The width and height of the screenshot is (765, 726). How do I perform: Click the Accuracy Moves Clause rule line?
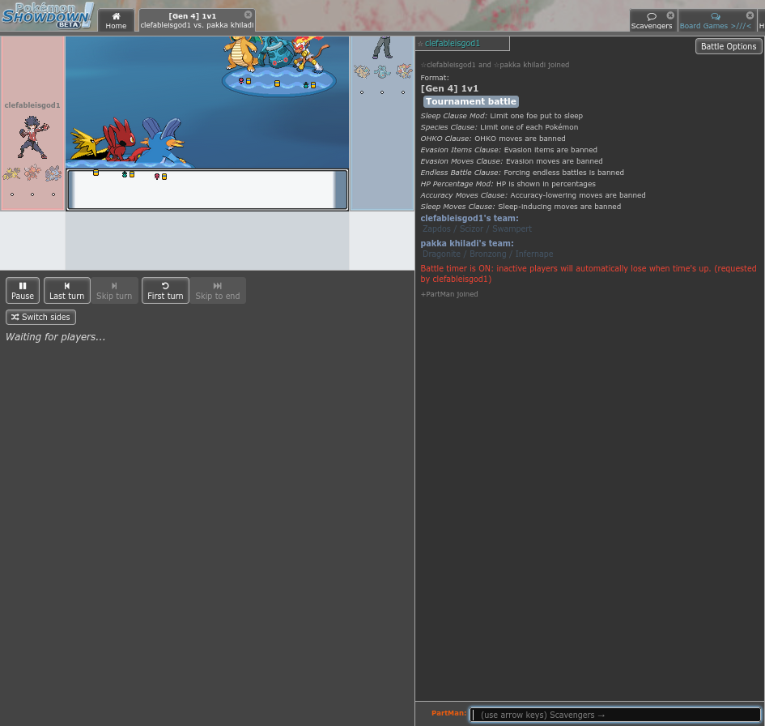point(533,195)
